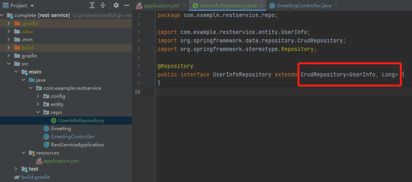Click the package declaration on line 1

(x=217, y=15)
